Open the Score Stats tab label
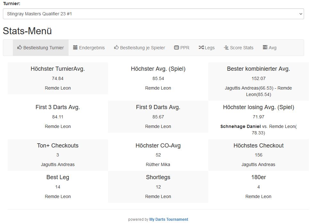Image resolution: width=314 pixels, height=223 pixels. click(241, 48)
